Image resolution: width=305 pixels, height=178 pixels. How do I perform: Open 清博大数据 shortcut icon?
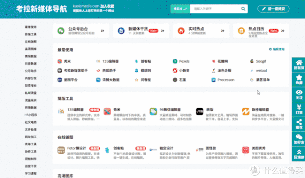[98, 80]
